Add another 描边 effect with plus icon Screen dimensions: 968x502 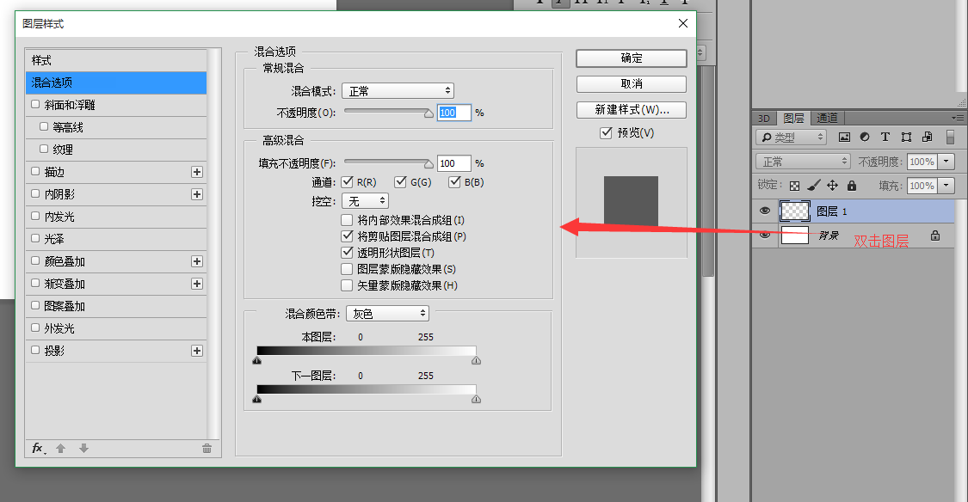[197, 172]
